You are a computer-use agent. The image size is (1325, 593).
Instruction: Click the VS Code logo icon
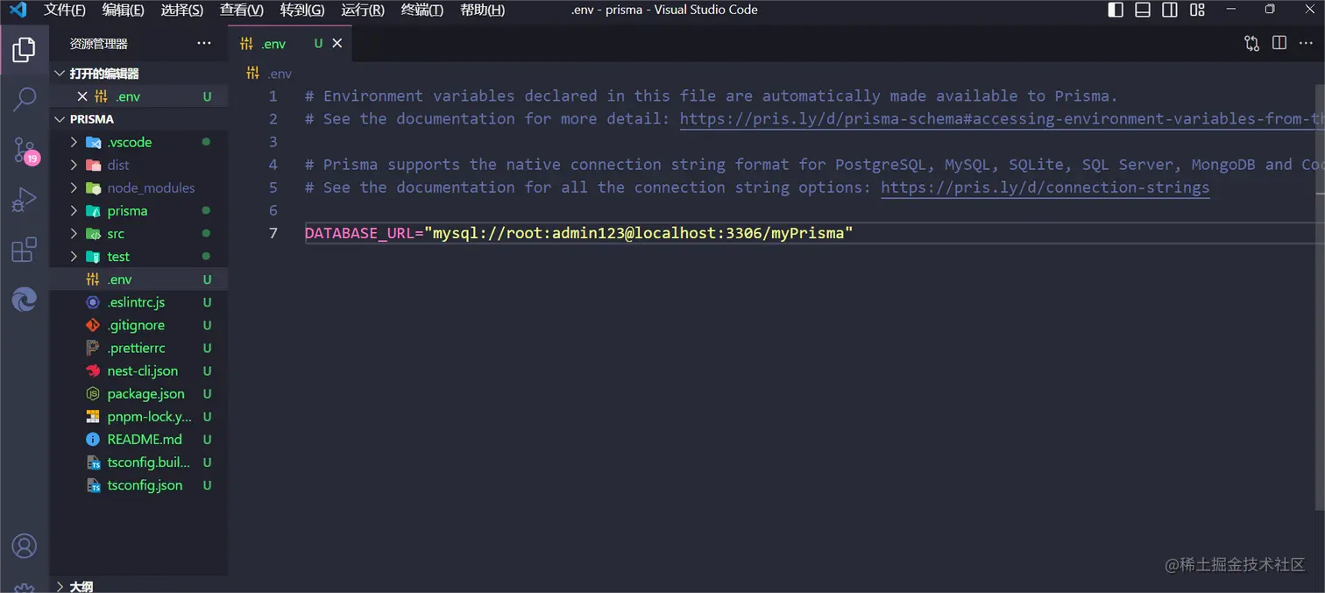click(18, 10)
